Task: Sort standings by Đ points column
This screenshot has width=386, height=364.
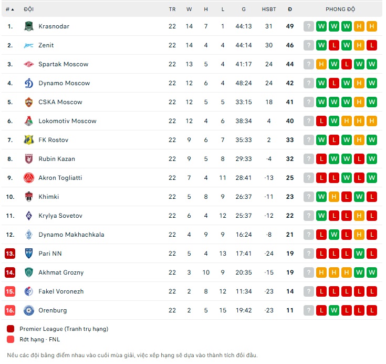Action: click(290, 9)
